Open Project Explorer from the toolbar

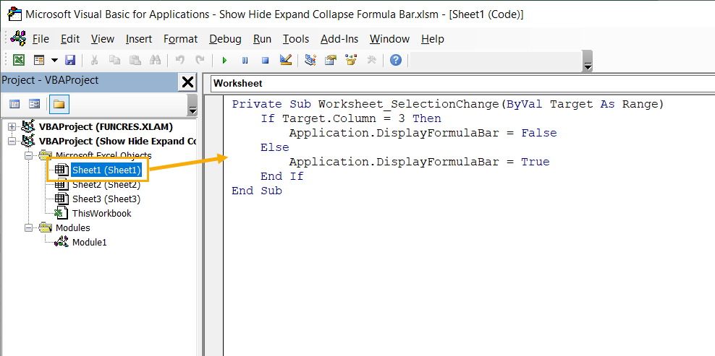[310, 61]
